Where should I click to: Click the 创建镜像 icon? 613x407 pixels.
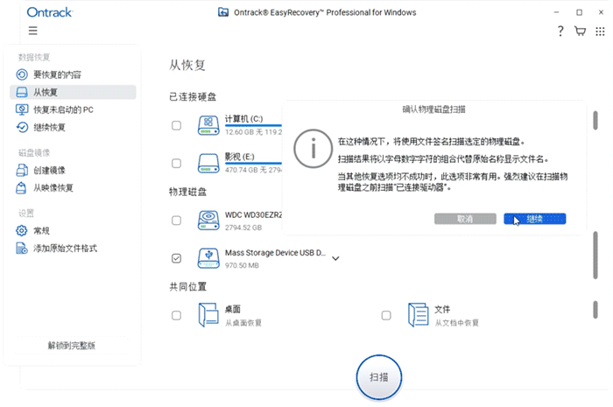pyautogui.click(x=22, y=171)
